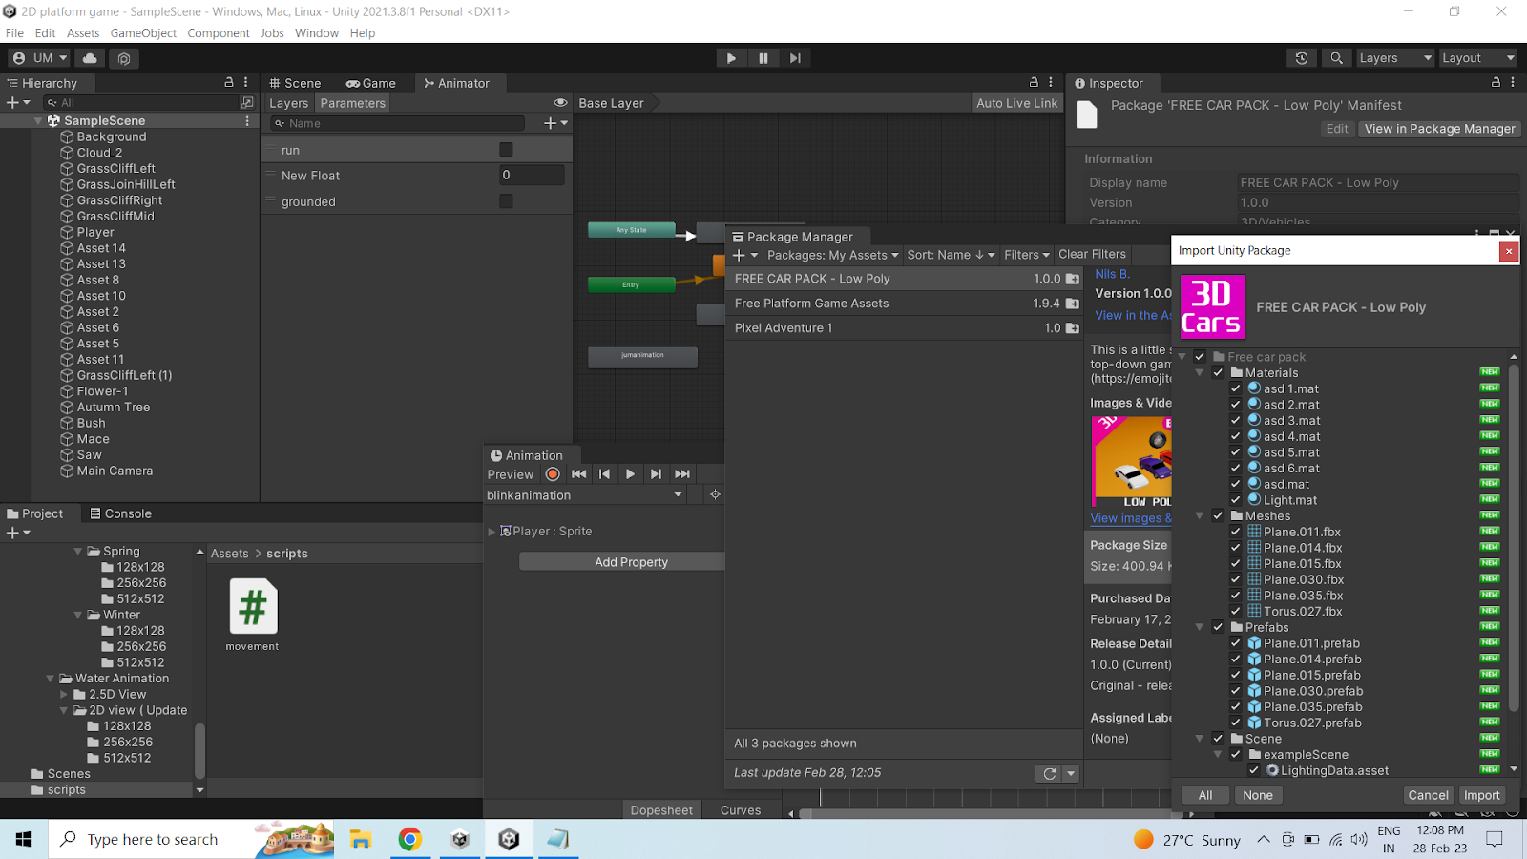Viewport: 1527px width, 859px height.
Task: Toggle the Animator layers eye visibility icon
Action: tap(560, 103)
